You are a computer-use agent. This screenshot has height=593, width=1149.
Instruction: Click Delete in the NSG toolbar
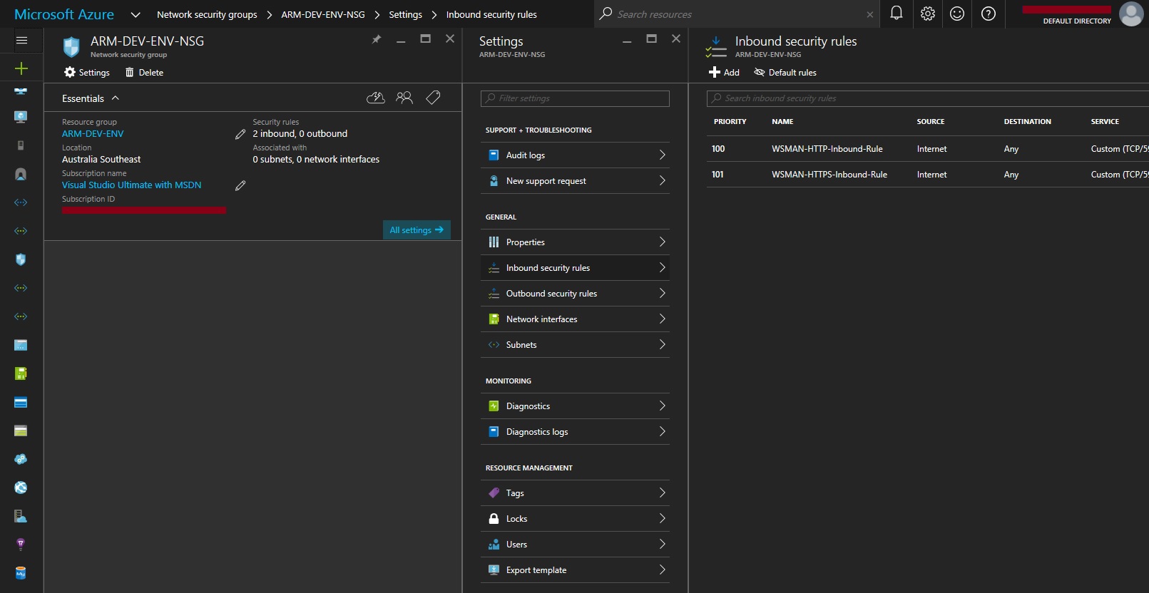[x=144, y=73]
